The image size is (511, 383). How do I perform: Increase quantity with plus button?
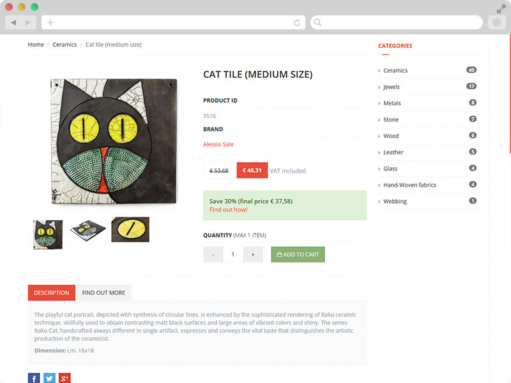[253, 254]
